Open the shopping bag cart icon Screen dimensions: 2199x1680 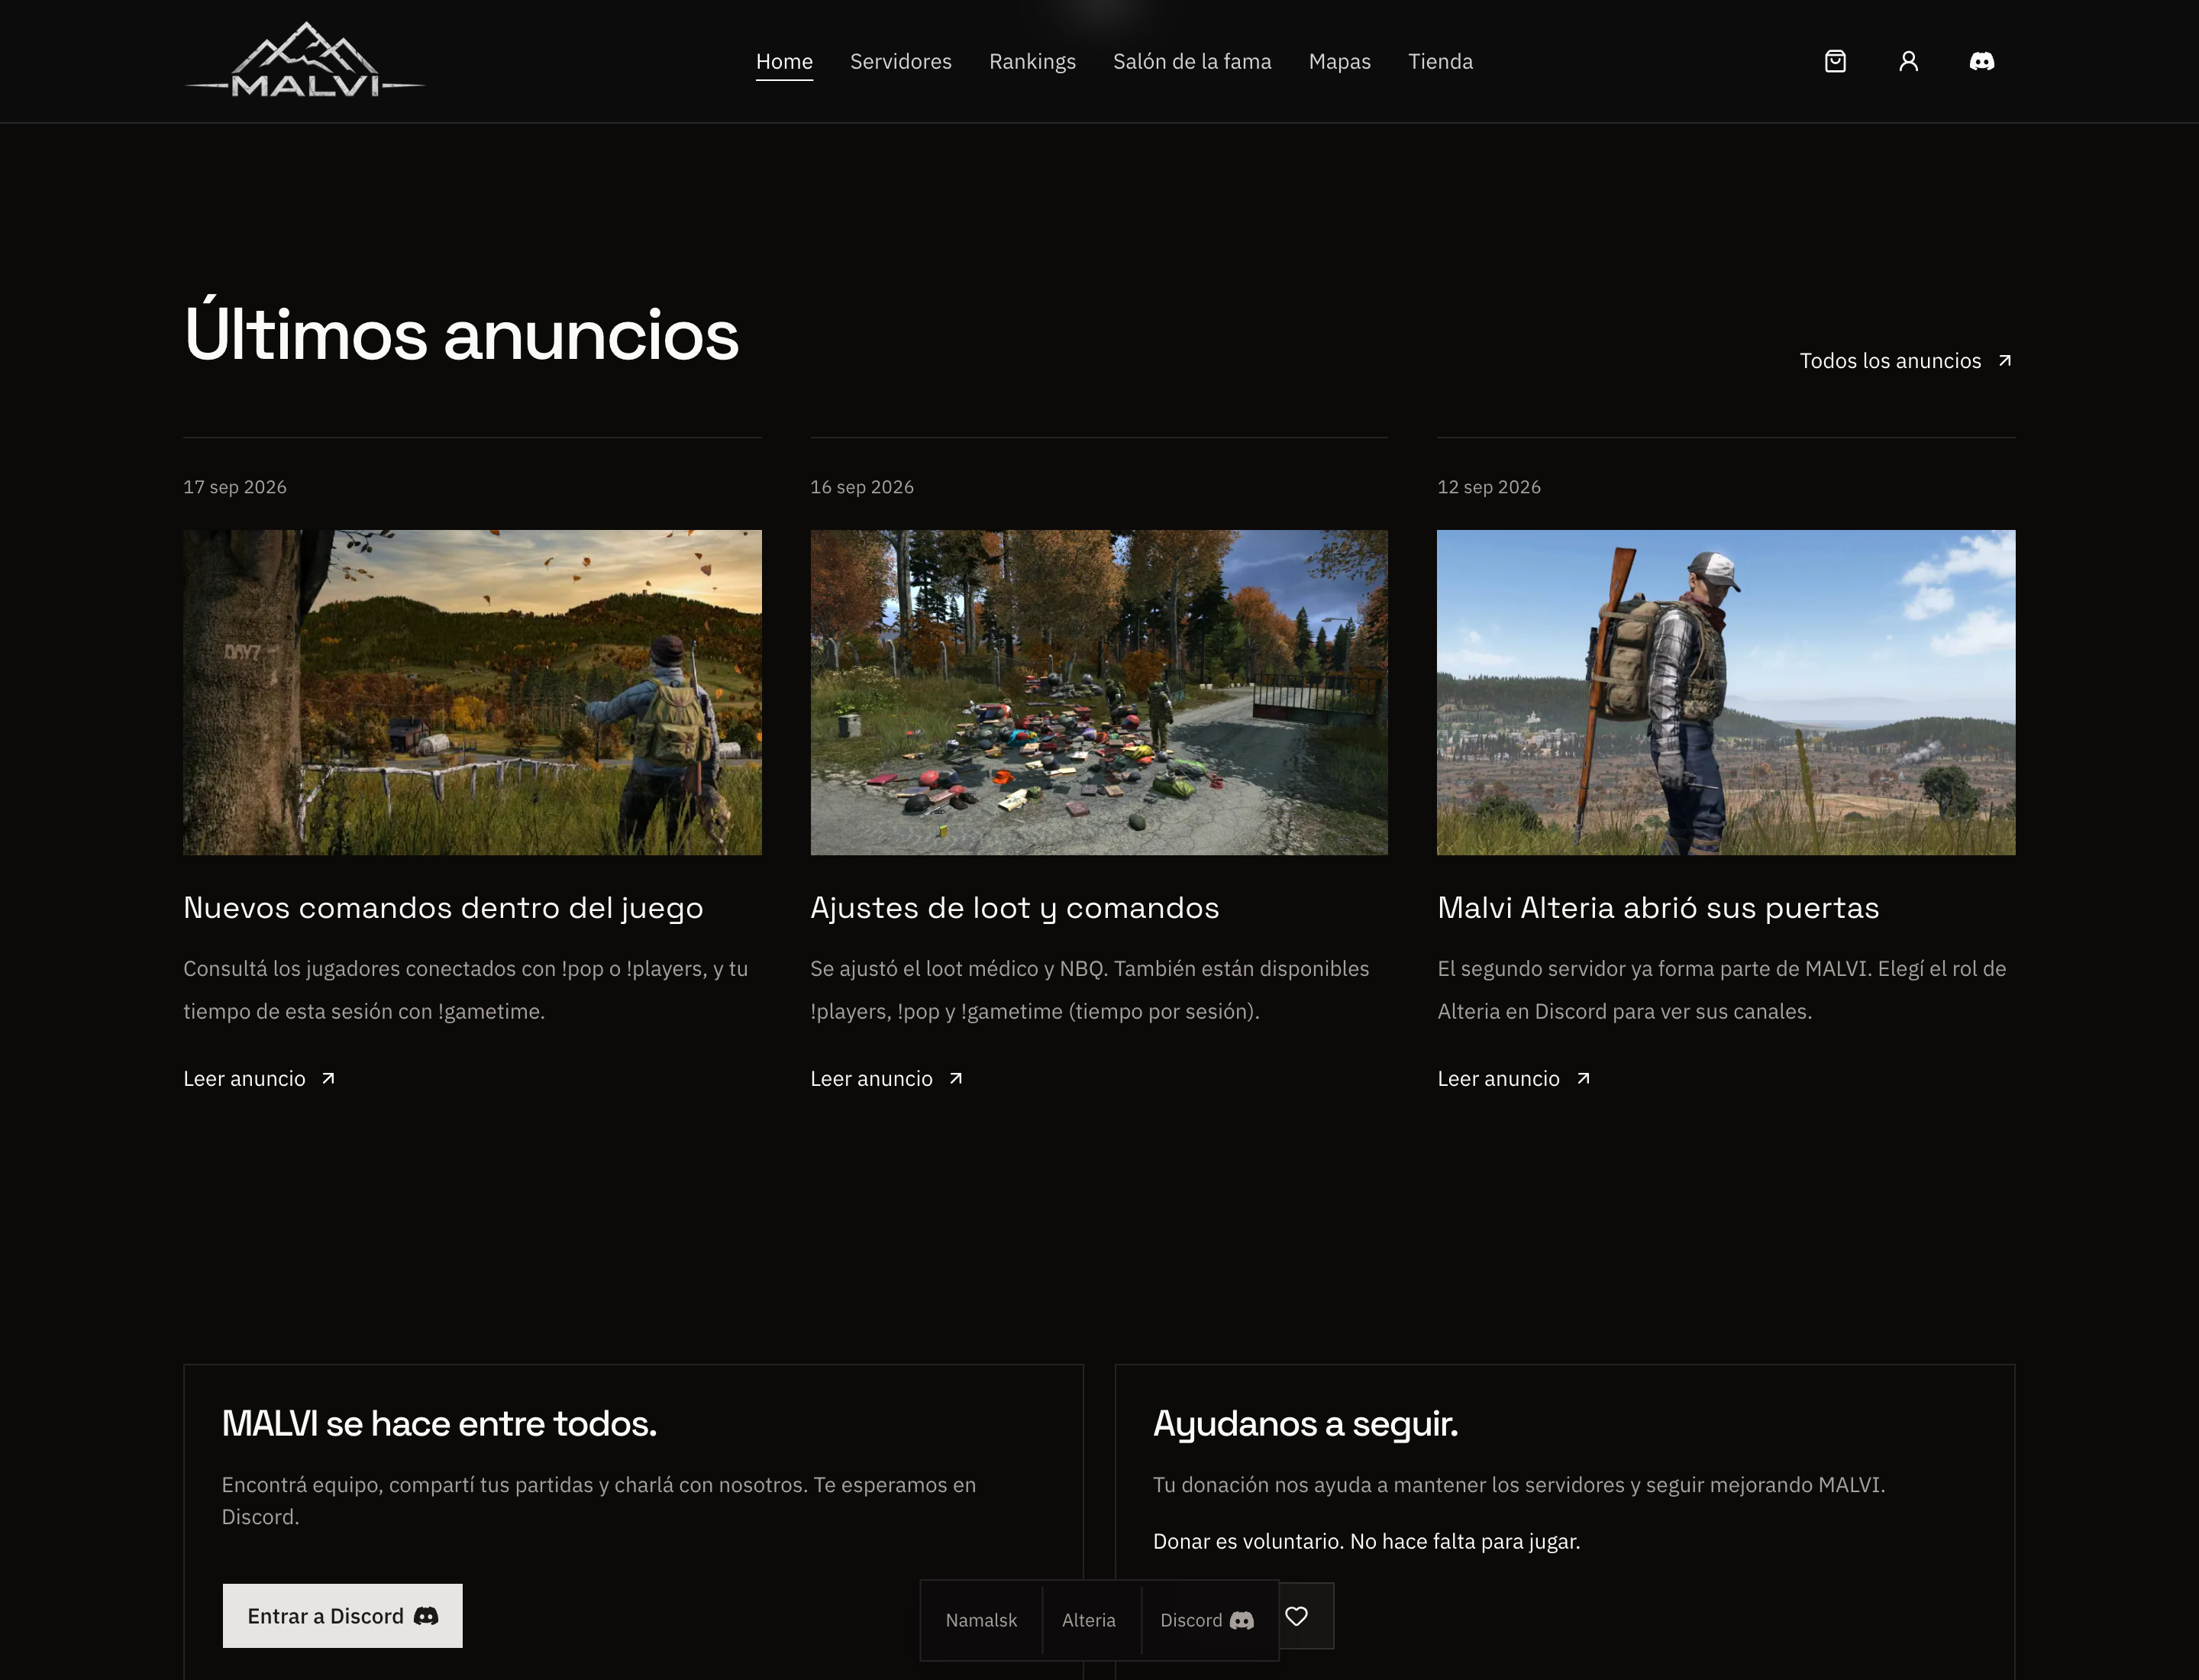pyautogui.click(x=1835, y=61)
